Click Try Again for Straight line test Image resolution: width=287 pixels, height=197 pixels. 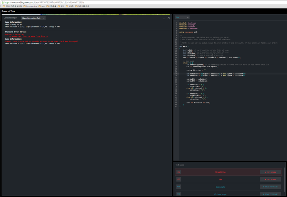pyautogui.click(x=270, y=172)
